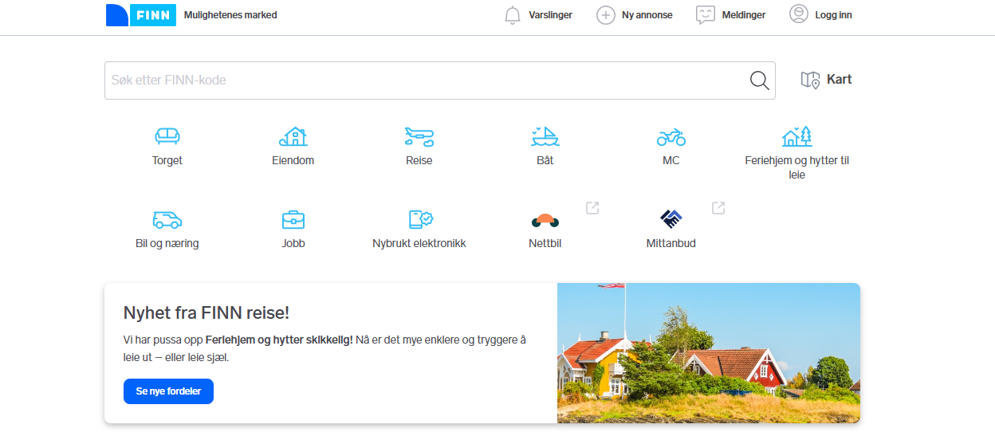Open the Varslinger link text
This screenshot has height=444, width=995.
pos(550,15)
